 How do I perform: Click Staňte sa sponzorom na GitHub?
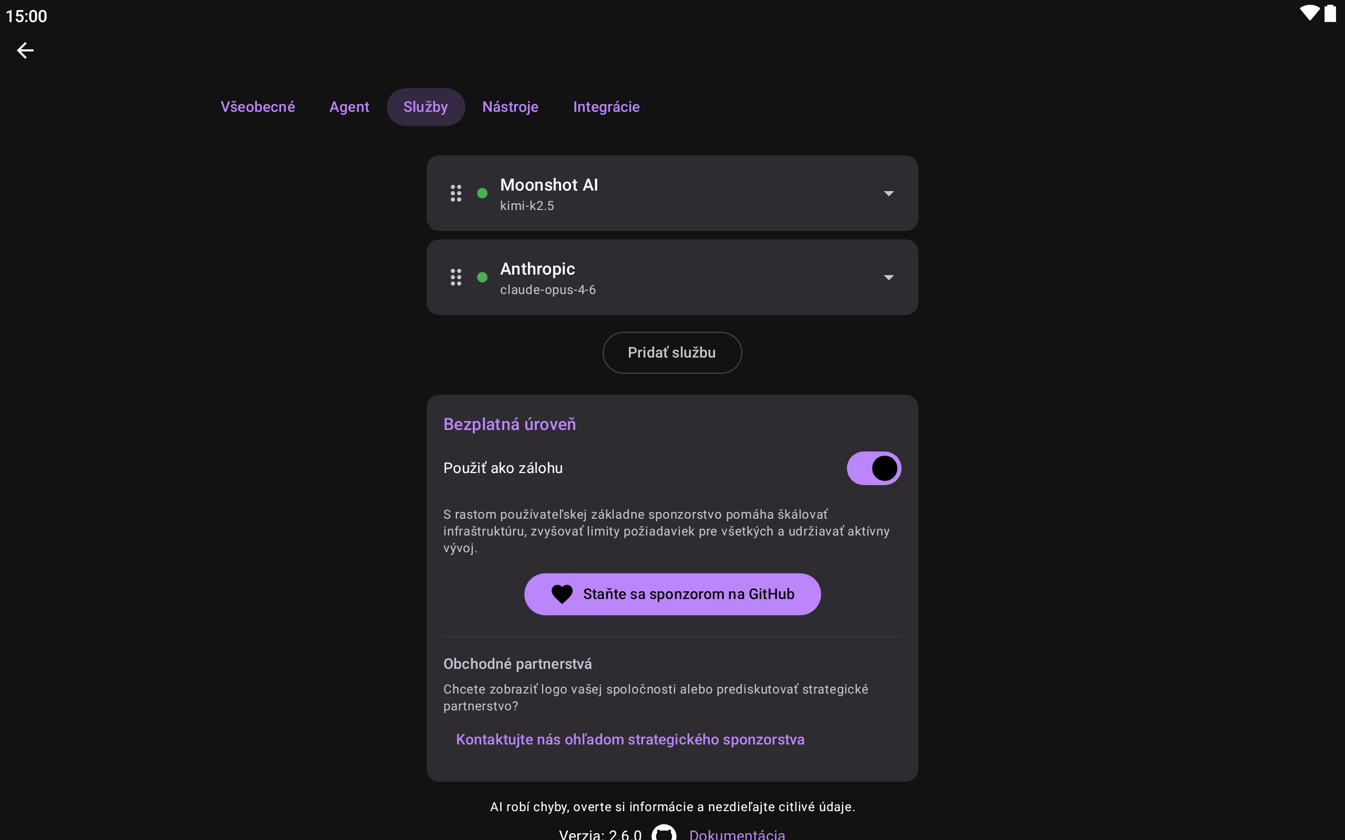[x=672, y=594]
